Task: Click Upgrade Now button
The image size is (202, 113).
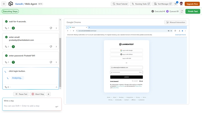Action: click(192, 4)
